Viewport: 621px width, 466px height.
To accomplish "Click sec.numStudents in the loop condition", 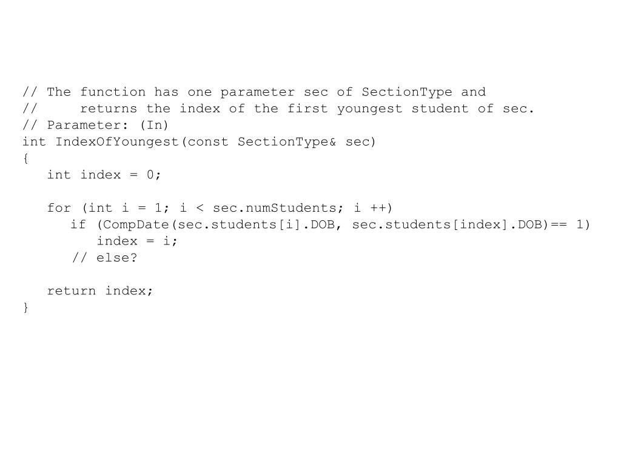I will pos(278,208).
